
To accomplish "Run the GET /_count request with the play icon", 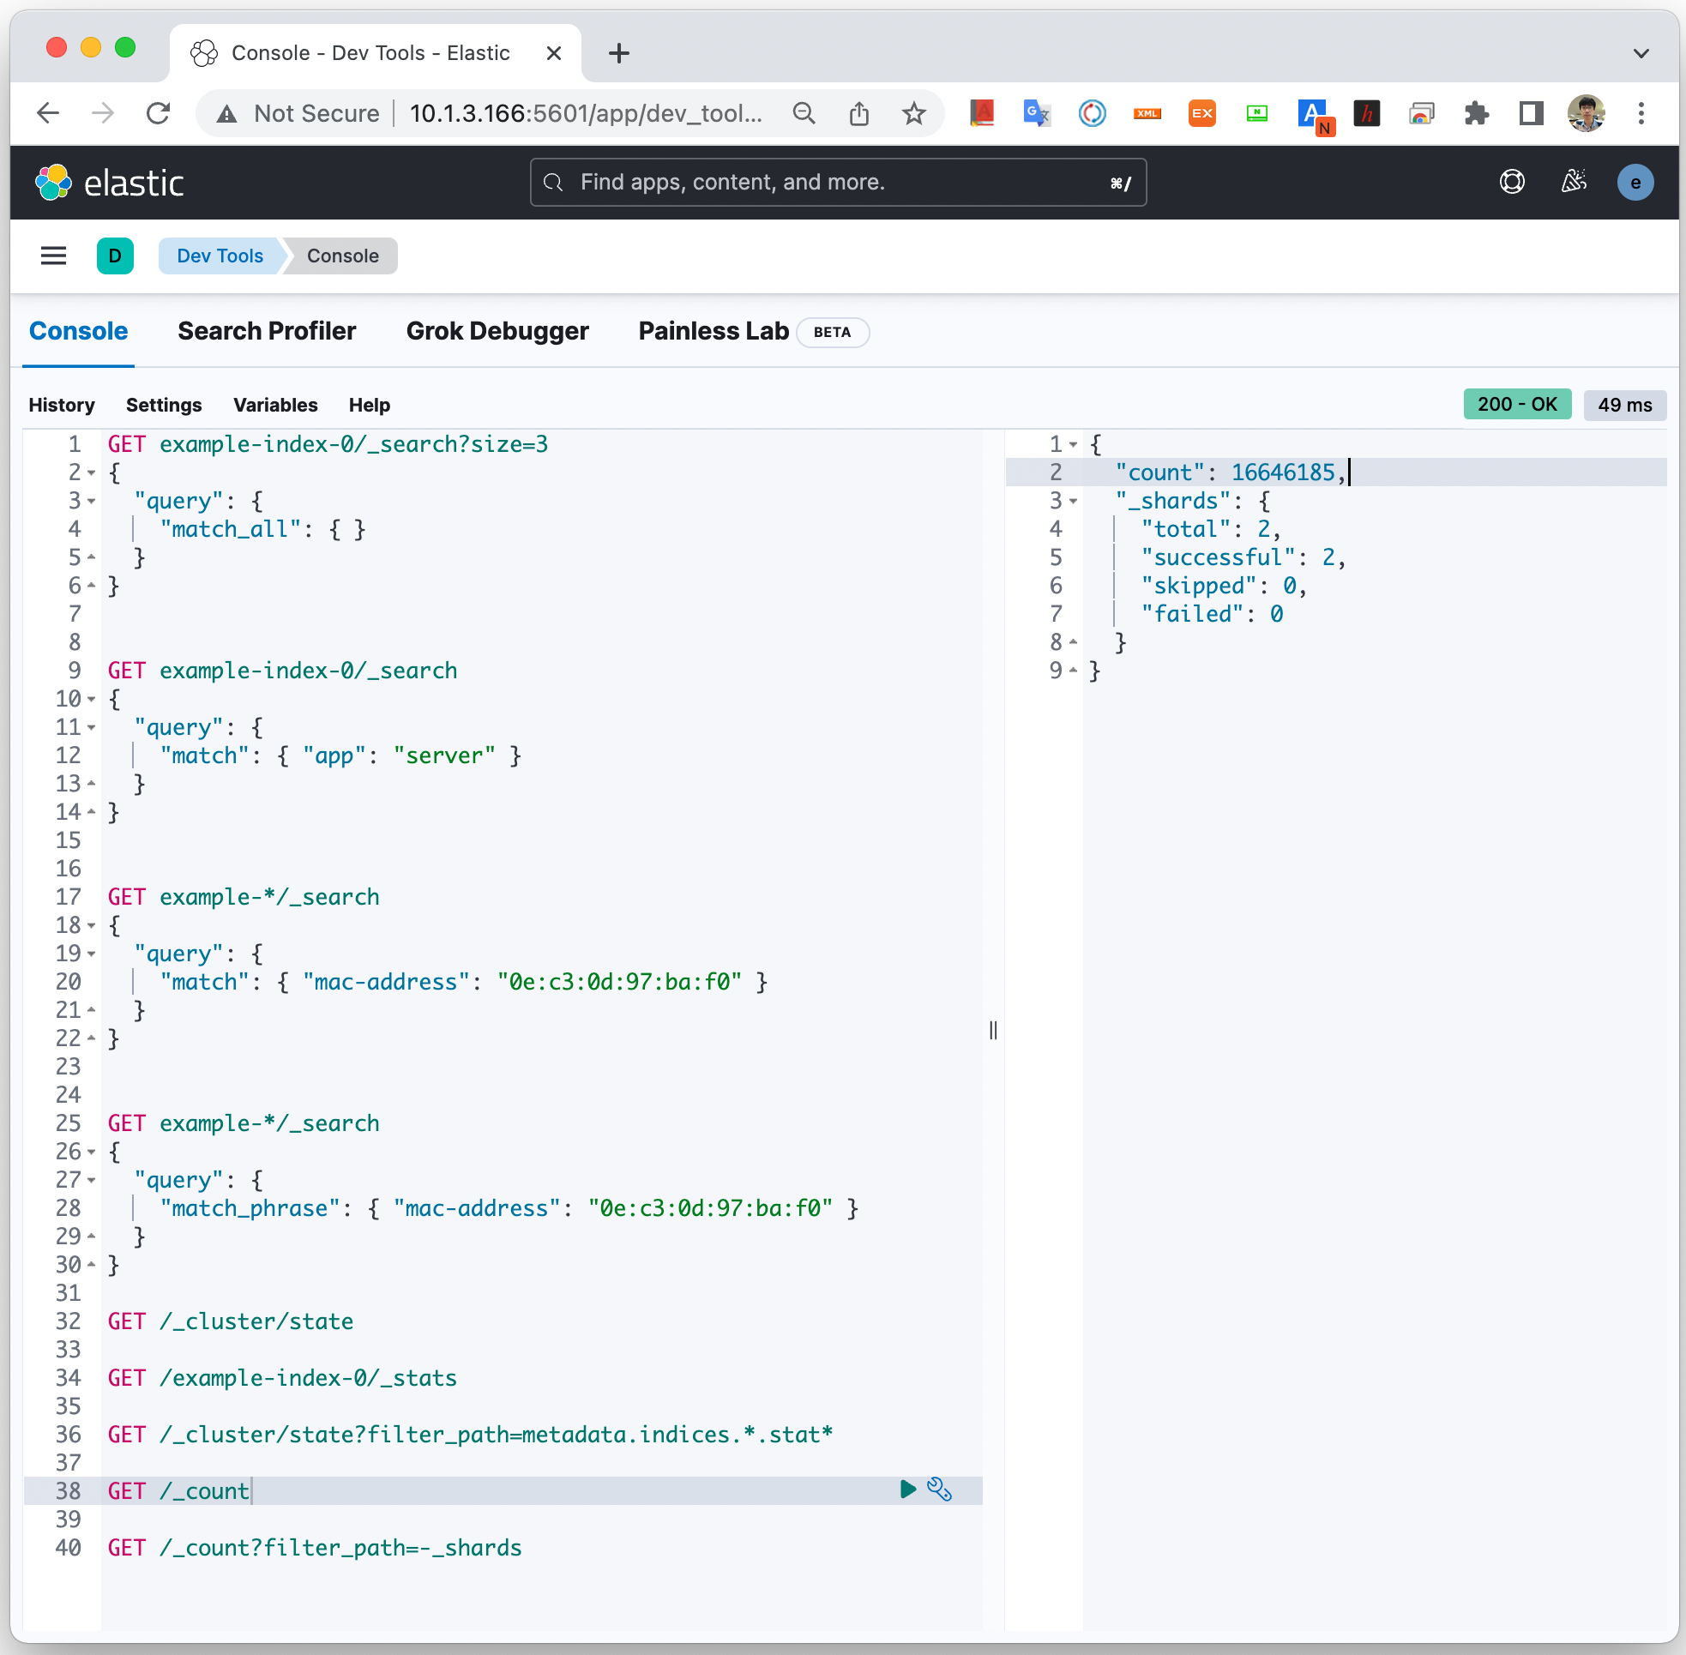I will 907,1489.
